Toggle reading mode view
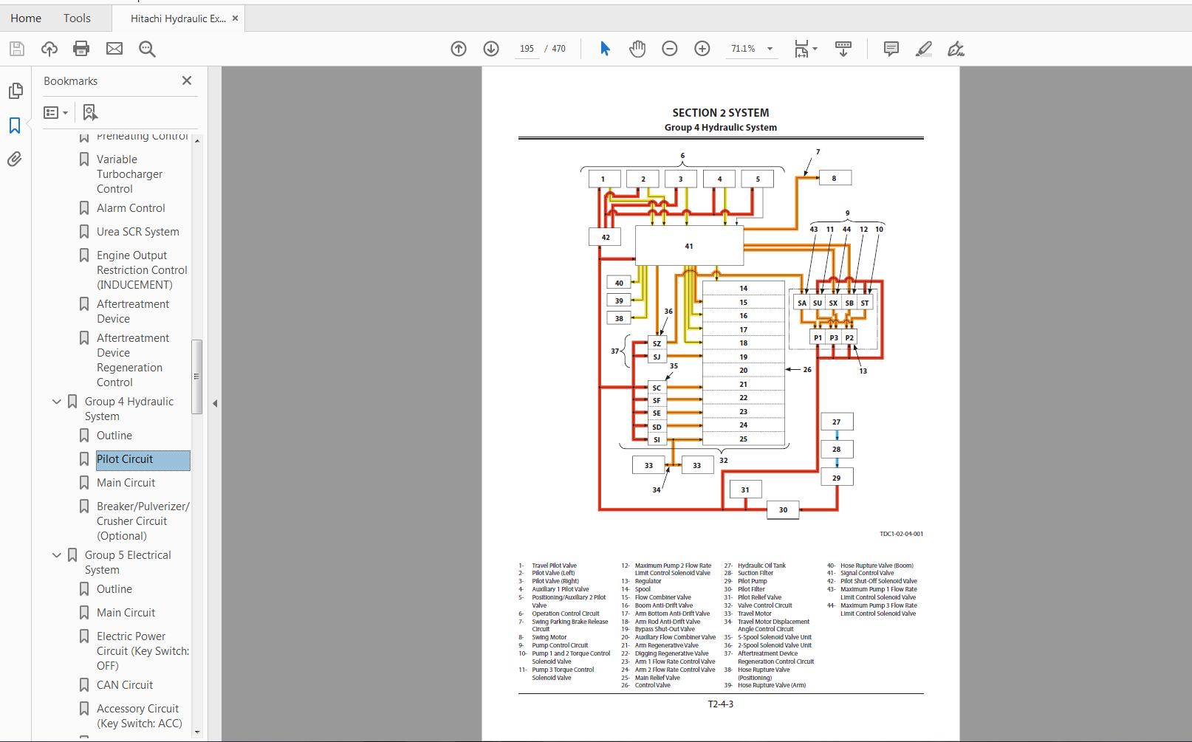This screenshot has width=1192, height=742. (x=842, y=49)
